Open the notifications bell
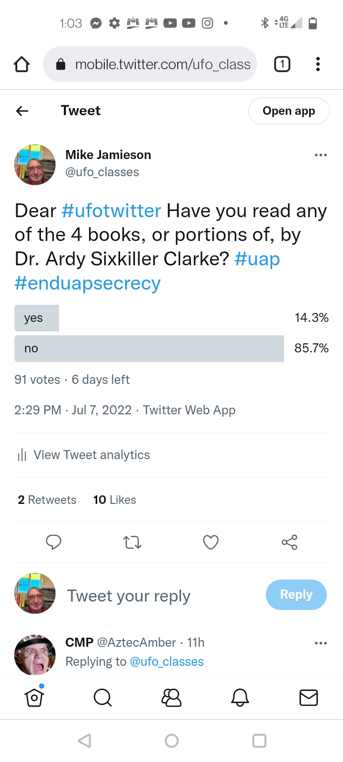Image resolution: width=343 pixels, height=762 pixels. pyautogui.click(x=240, y=698)
